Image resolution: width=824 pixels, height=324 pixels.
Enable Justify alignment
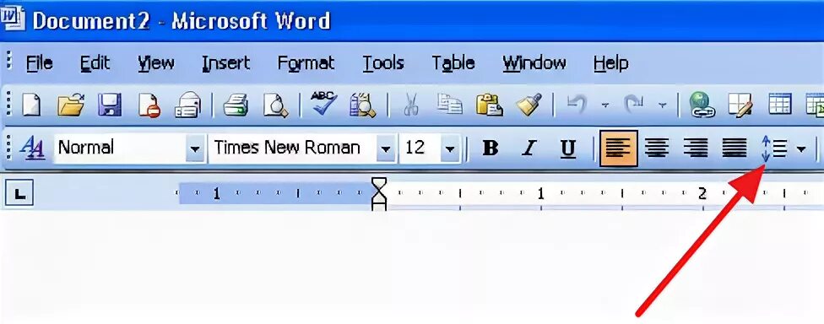point(735,148)
